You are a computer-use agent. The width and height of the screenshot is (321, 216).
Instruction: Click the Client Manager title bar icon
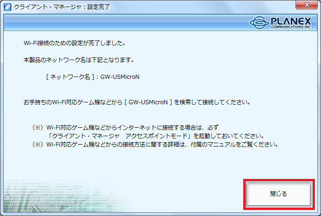pos(8,7)
